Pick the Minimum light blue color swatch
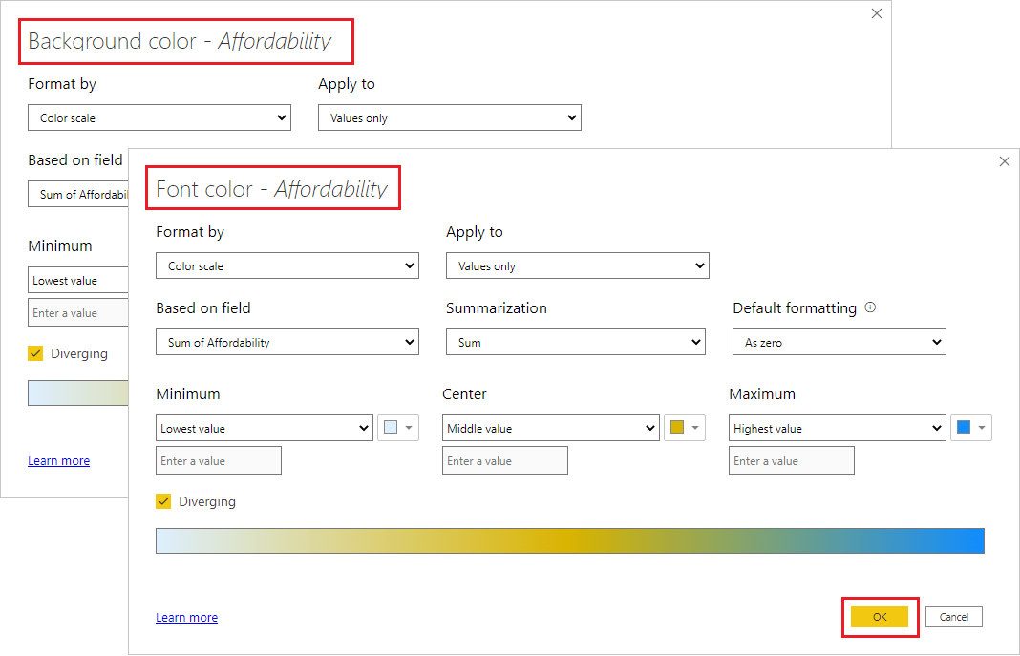1020x656 pixels. click(398, 428)
